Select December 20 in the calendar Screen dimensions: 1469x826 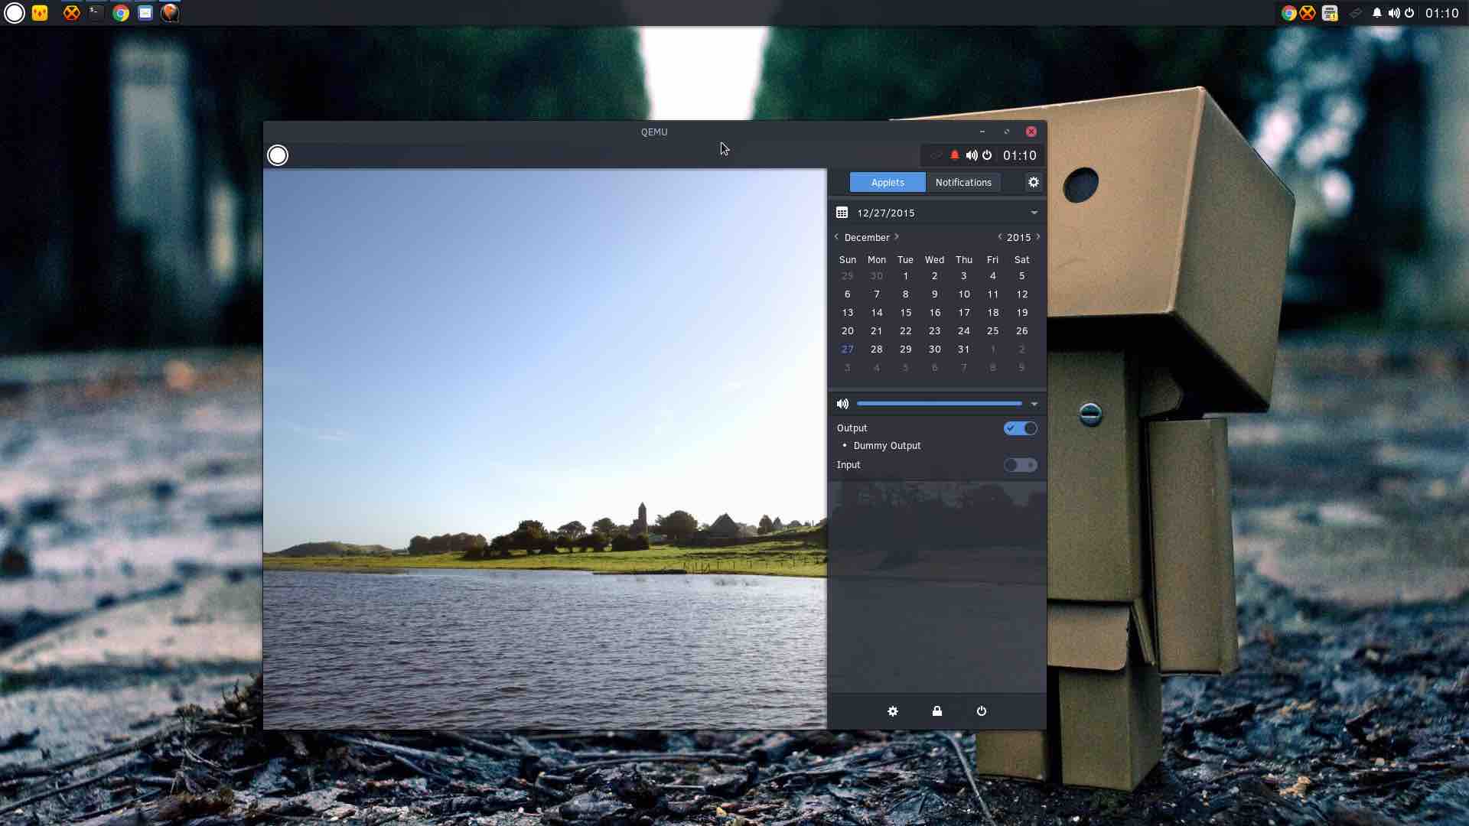tap(847, 330)
